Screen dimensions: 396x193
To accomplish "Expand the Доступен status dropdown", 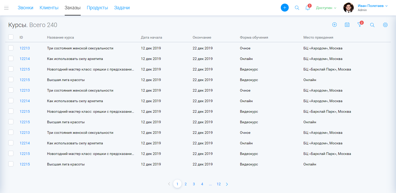I will tap(326, 8).
